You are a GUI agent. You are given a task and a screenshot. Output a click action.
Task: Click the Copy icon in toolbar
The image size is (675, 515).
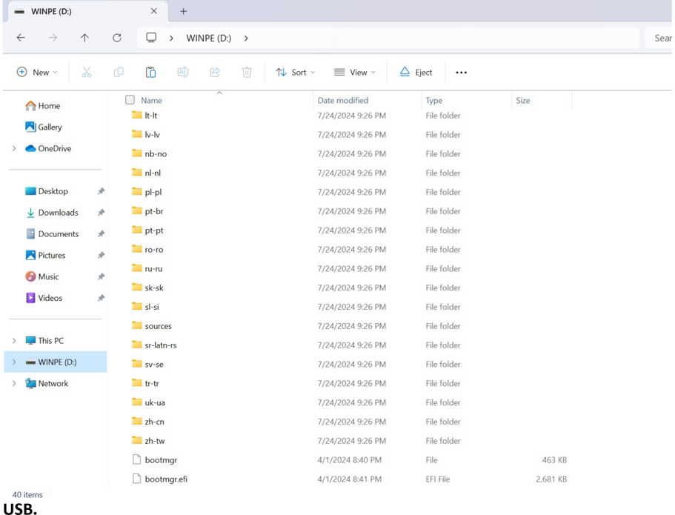[119, 73]
